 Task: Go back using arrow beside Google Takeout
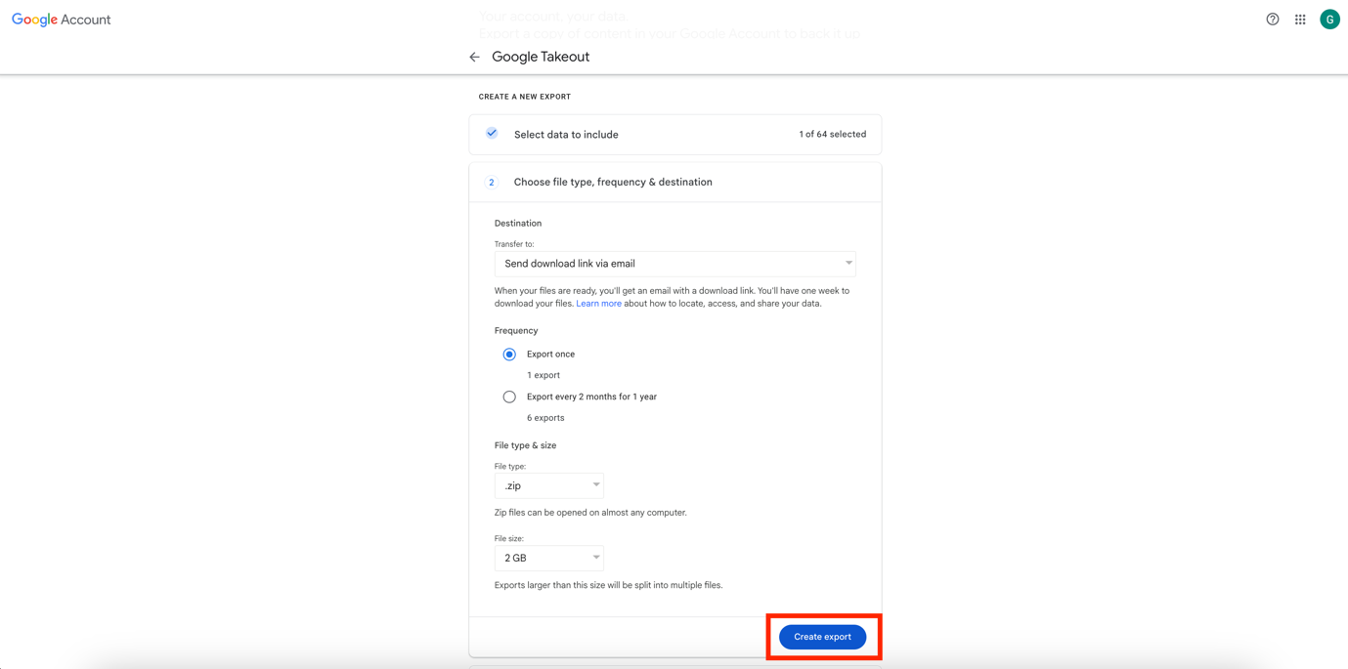click(474, 57)
